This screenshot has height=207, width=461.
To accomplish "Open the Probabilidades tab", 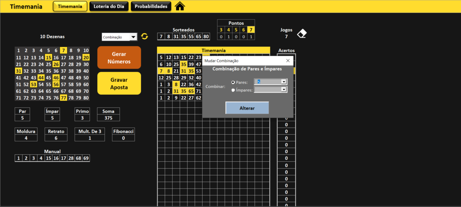I will [x=151, y=6].
